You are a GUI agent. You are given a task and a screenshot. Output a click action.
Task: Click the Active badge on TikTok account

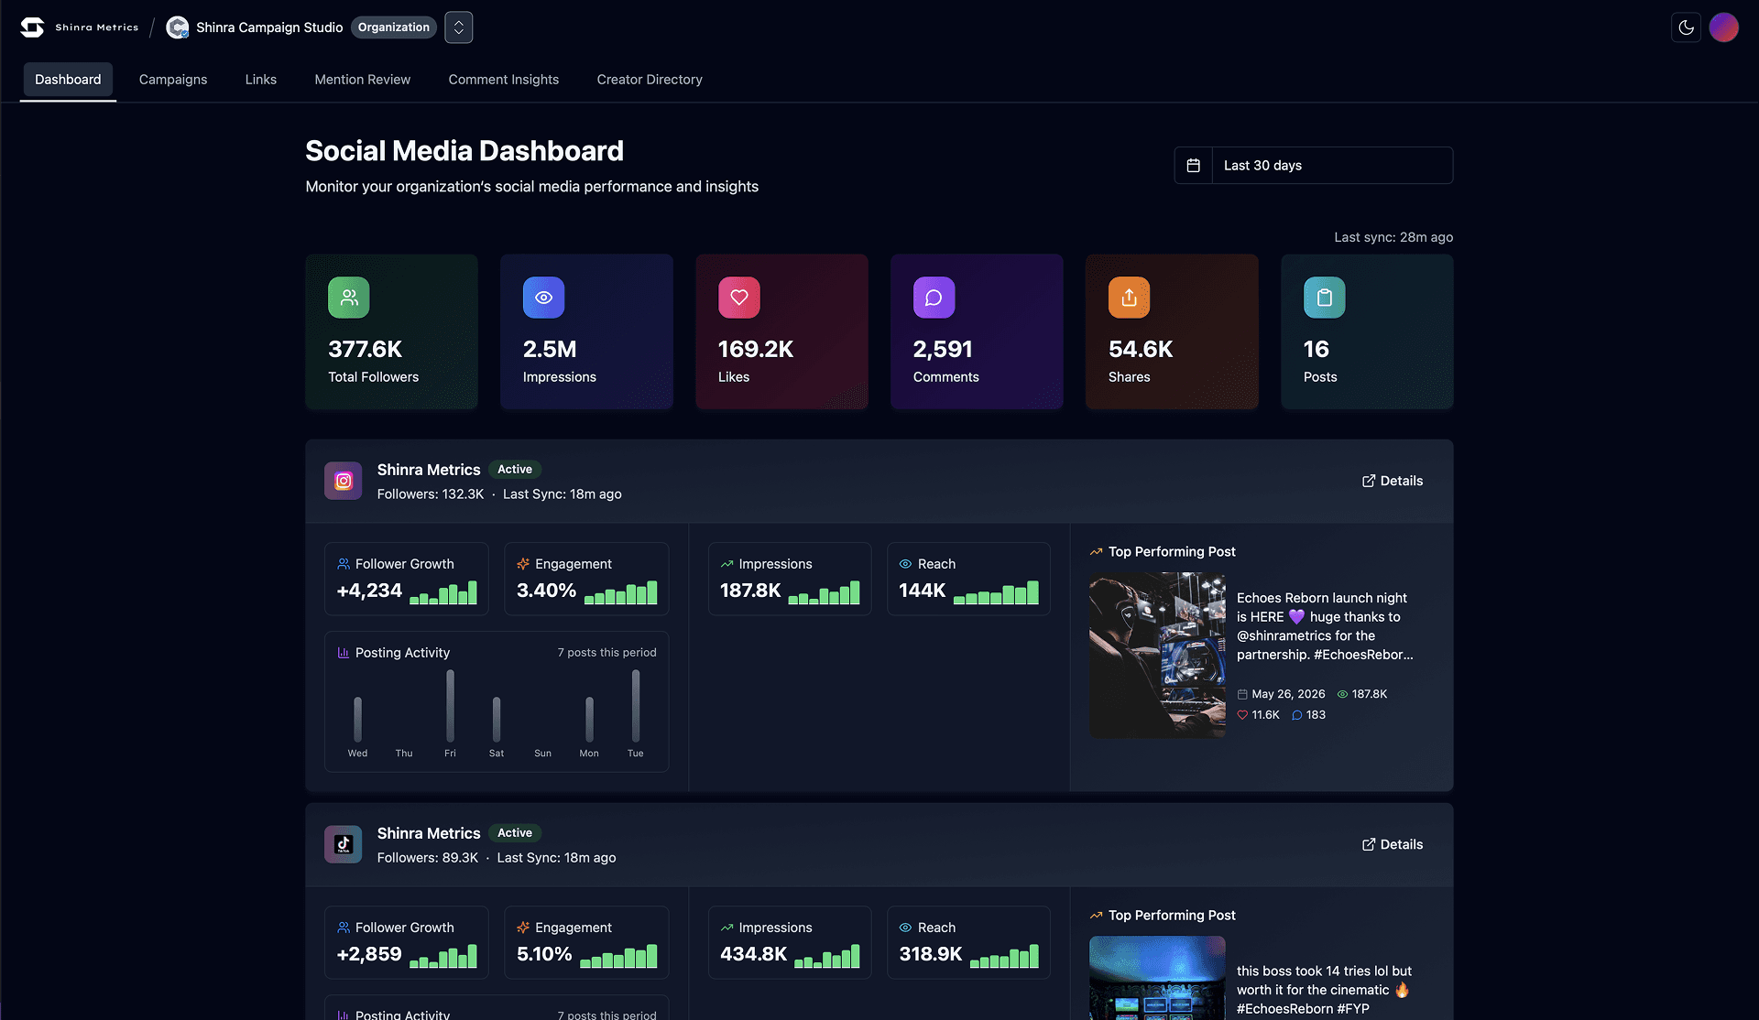coord(515,833)
